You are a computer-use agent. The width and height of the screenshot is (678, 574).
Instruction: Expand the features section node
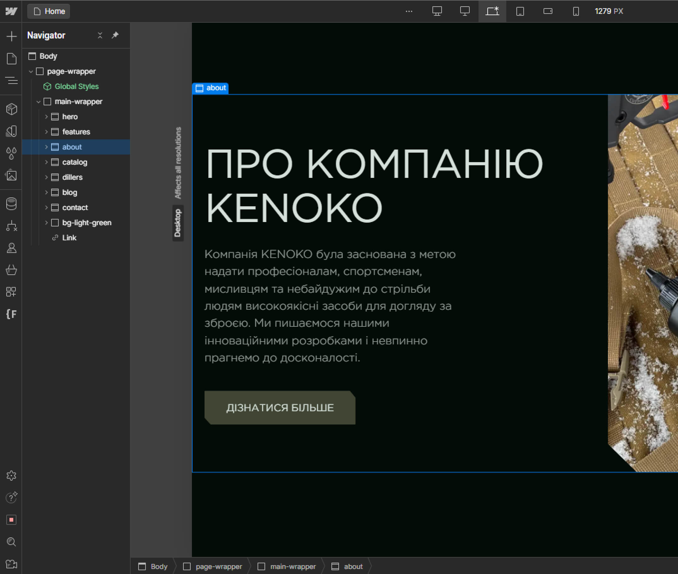[x=46, y=132]
